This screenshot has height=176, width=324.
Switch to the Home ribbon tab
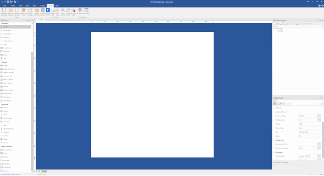pyautogui.click(x=13, y=6)
